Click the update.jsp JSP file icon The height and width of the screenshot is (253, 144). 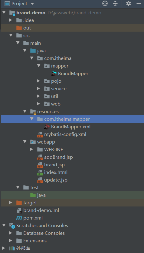[x=40, y=180]
